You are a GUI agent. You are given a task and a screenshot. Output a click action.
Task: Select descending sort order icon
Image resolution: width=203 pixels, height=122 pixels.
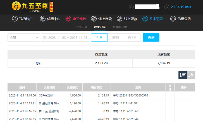click(183, 75)
